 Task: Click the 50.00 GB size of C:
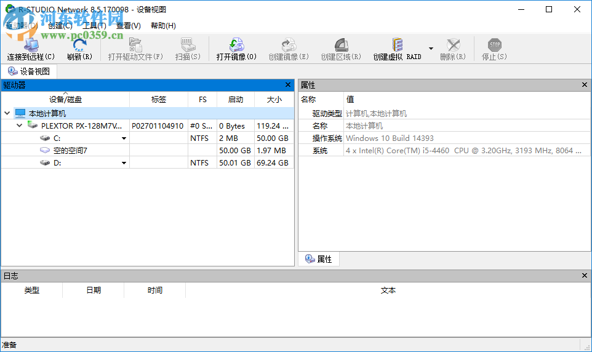(x=273, y=138)
